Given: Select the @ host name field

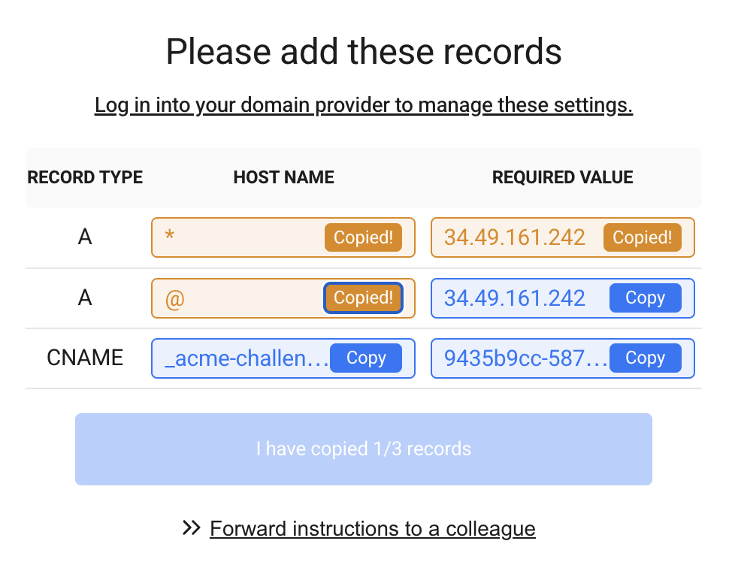Looking at the screenshot, I should [283, 298].
